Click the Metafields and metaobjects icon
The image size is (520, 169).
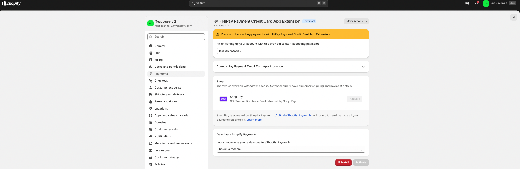click(x=150, y=143)
